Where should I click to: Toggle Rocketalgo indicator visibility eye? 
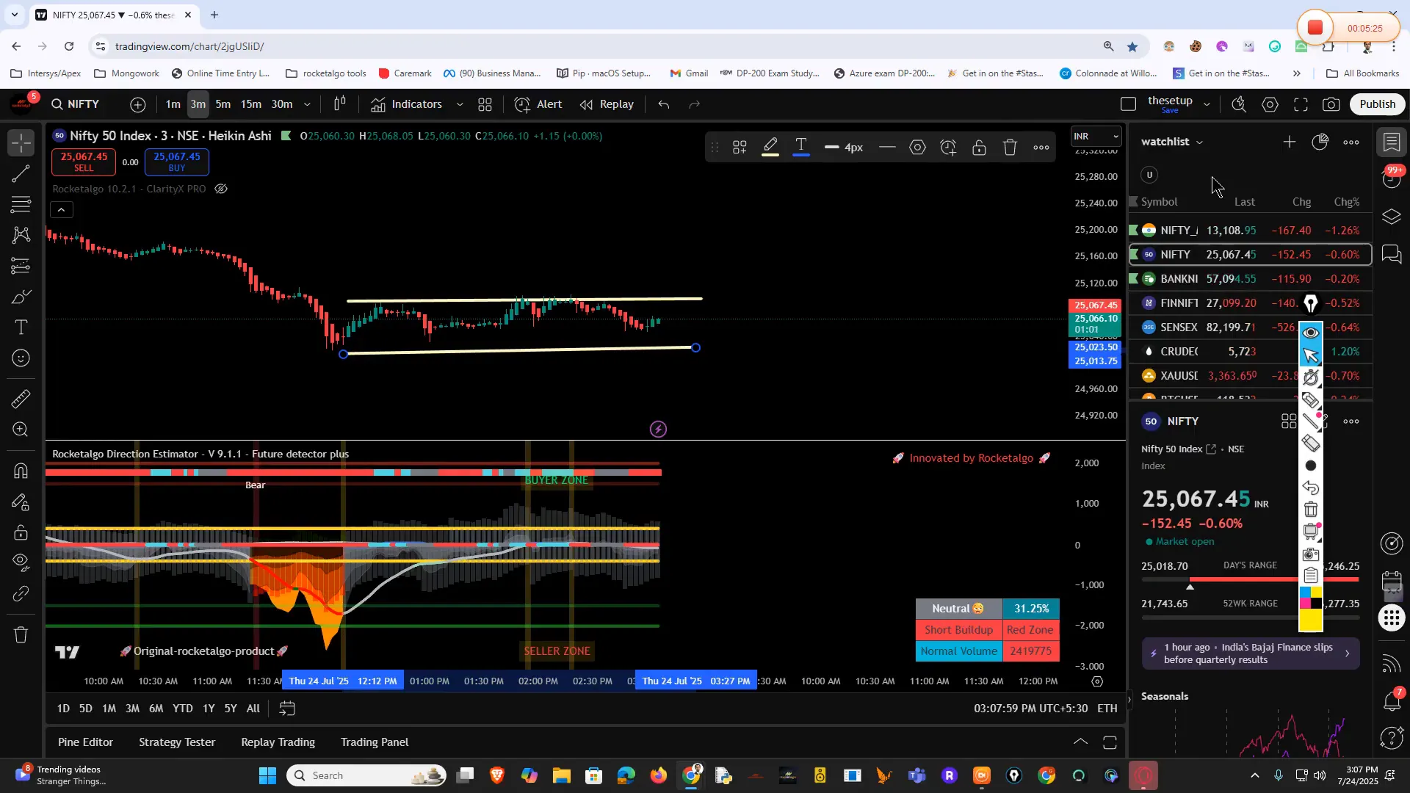coord(221,189)
